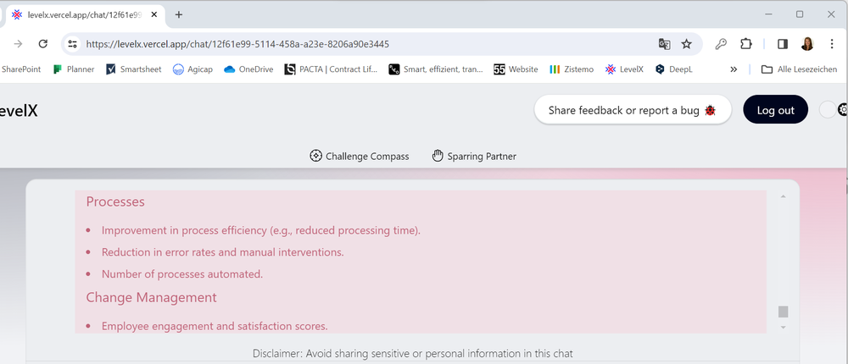The width and height of the screenshot is (848, 364).
Task: Open the DeepL bookmark
Action: click(x=673, y=69)
